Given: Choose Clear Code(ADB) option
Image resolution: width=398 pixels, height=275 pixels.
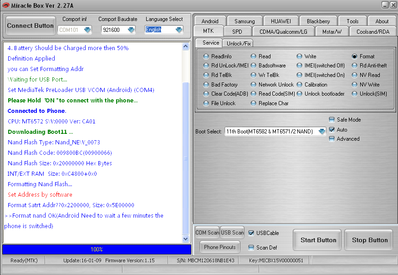Looking at the screenshot, I should pos(226,94).
